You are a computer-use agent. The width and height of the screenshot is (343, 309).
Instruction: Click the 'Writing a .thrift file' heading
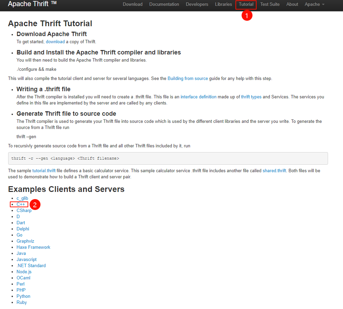pos(44,89)
